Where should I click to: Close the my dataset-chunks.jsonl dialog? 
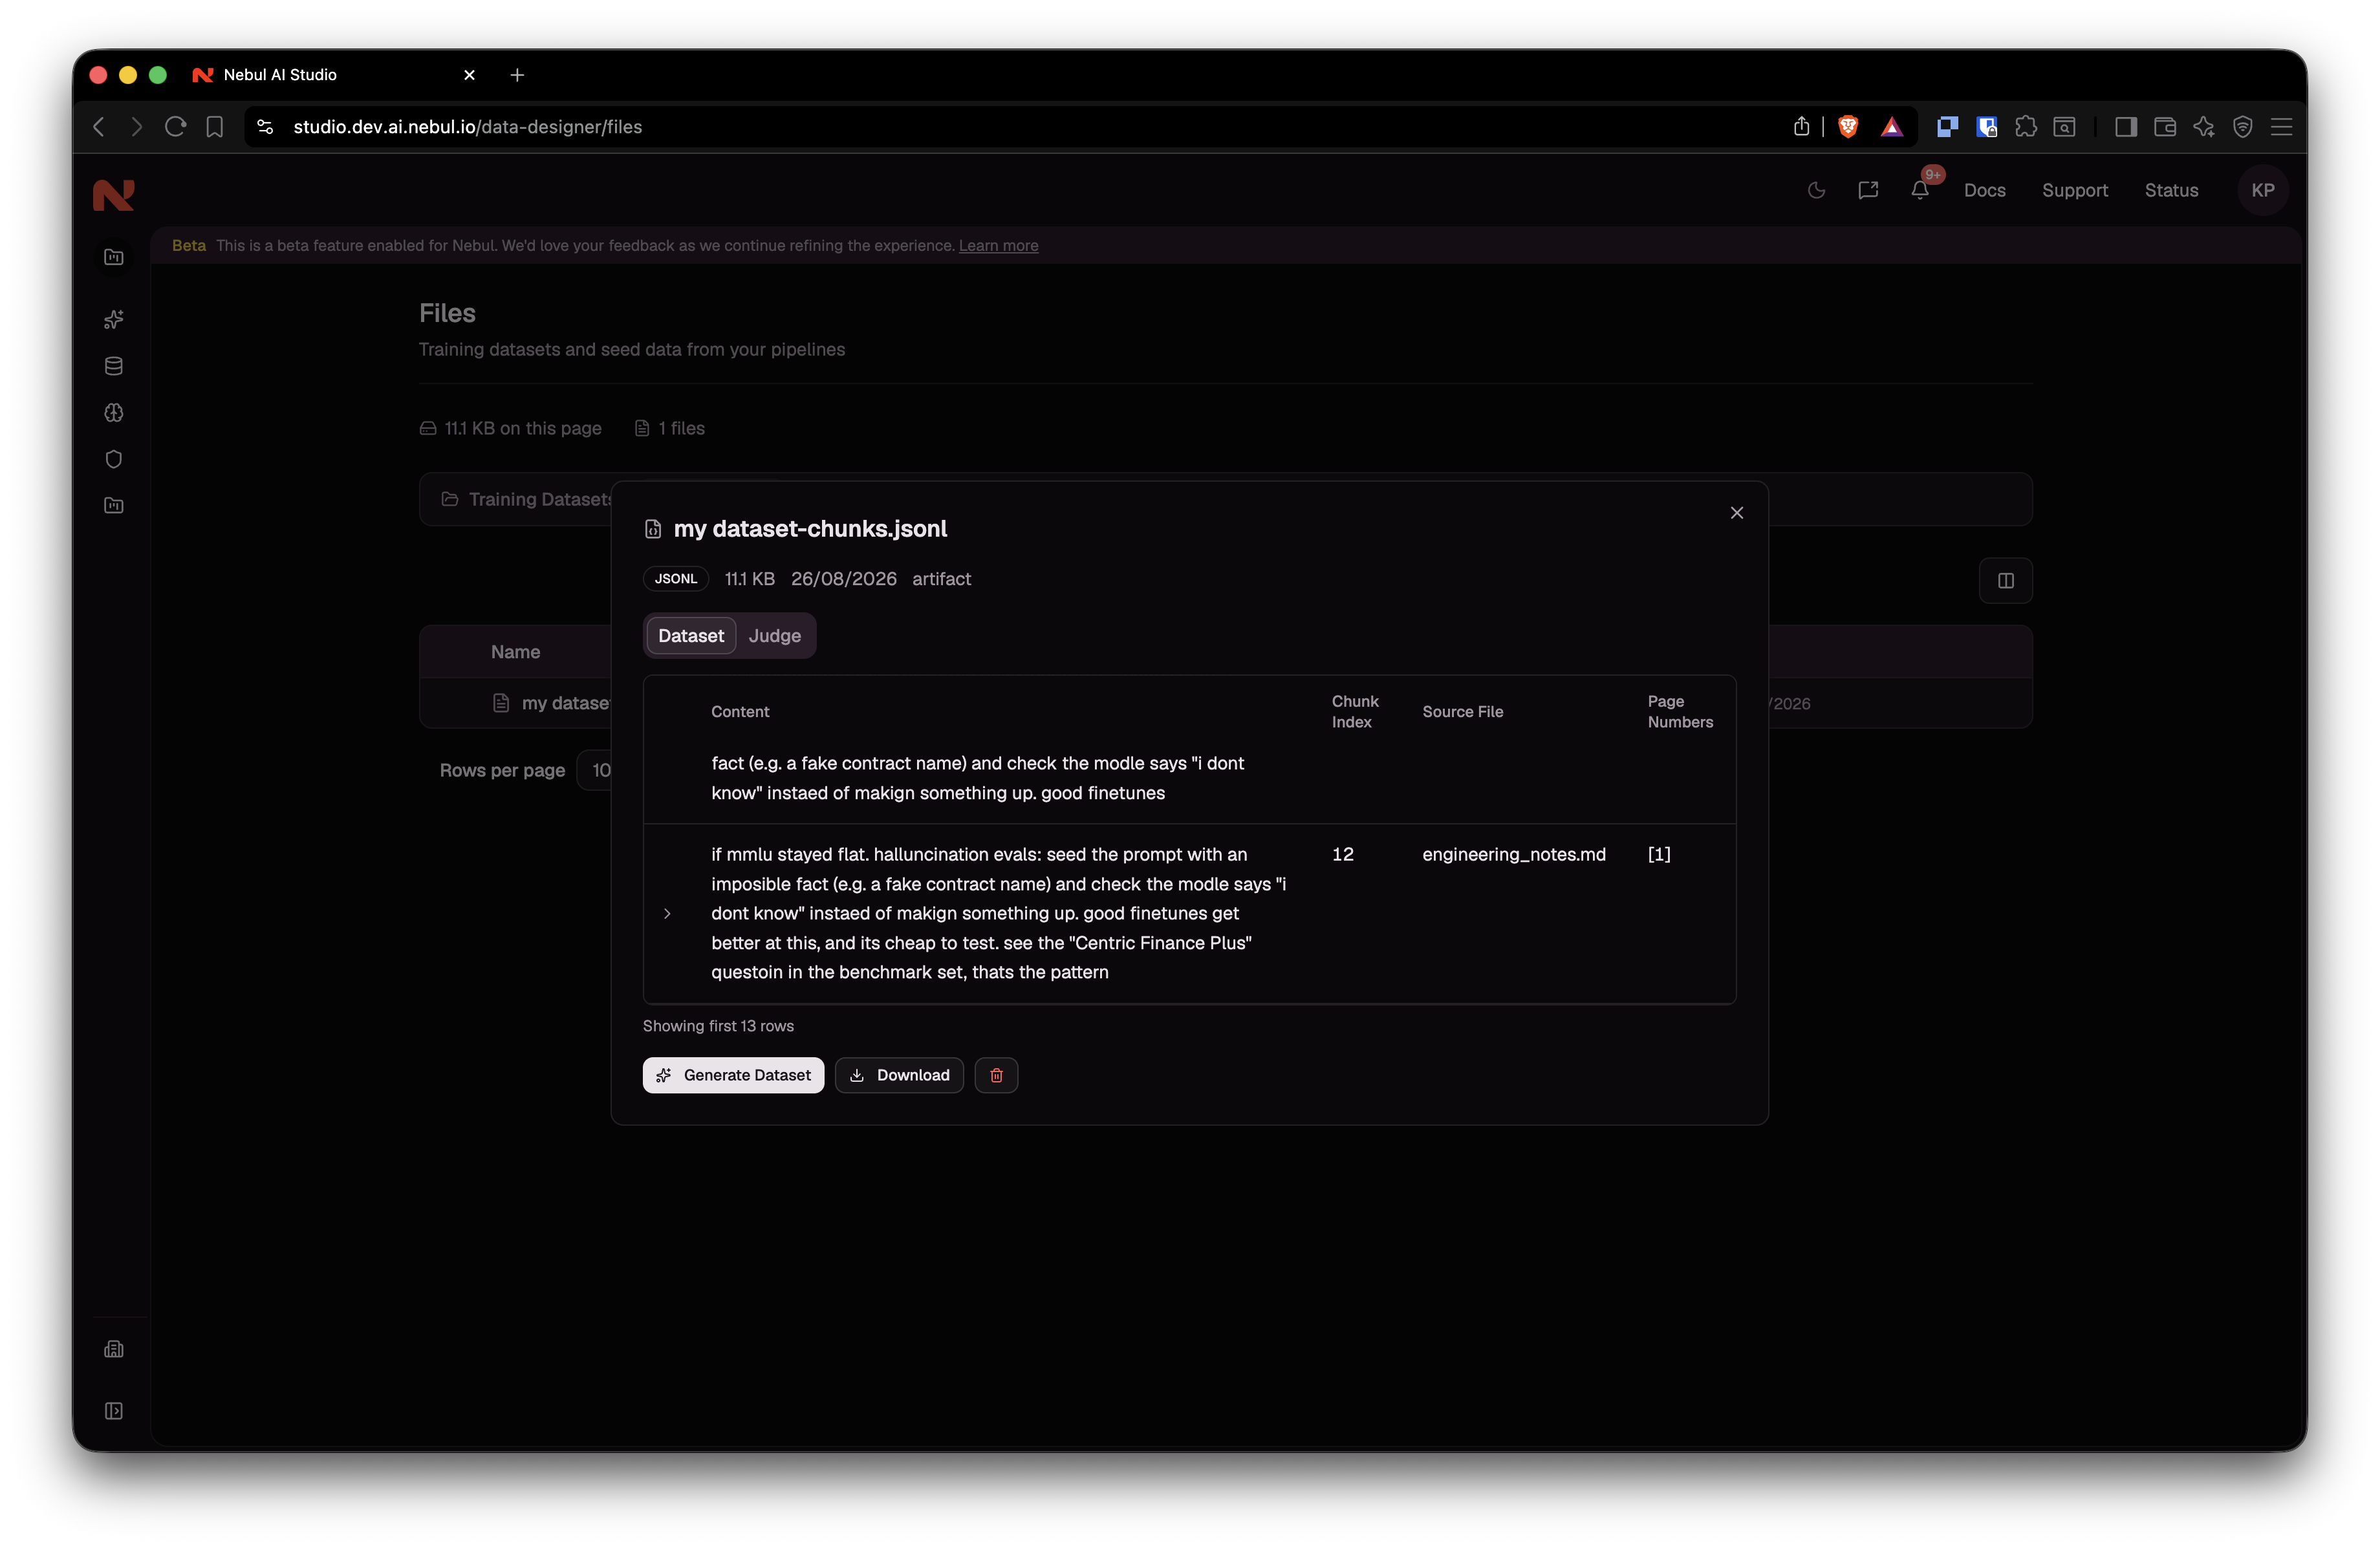(x=1737, y=513)
